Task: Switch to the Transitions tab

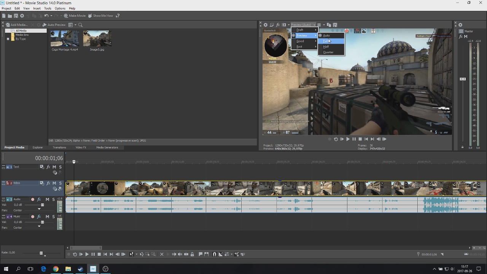Action: [x=59, y=148]
